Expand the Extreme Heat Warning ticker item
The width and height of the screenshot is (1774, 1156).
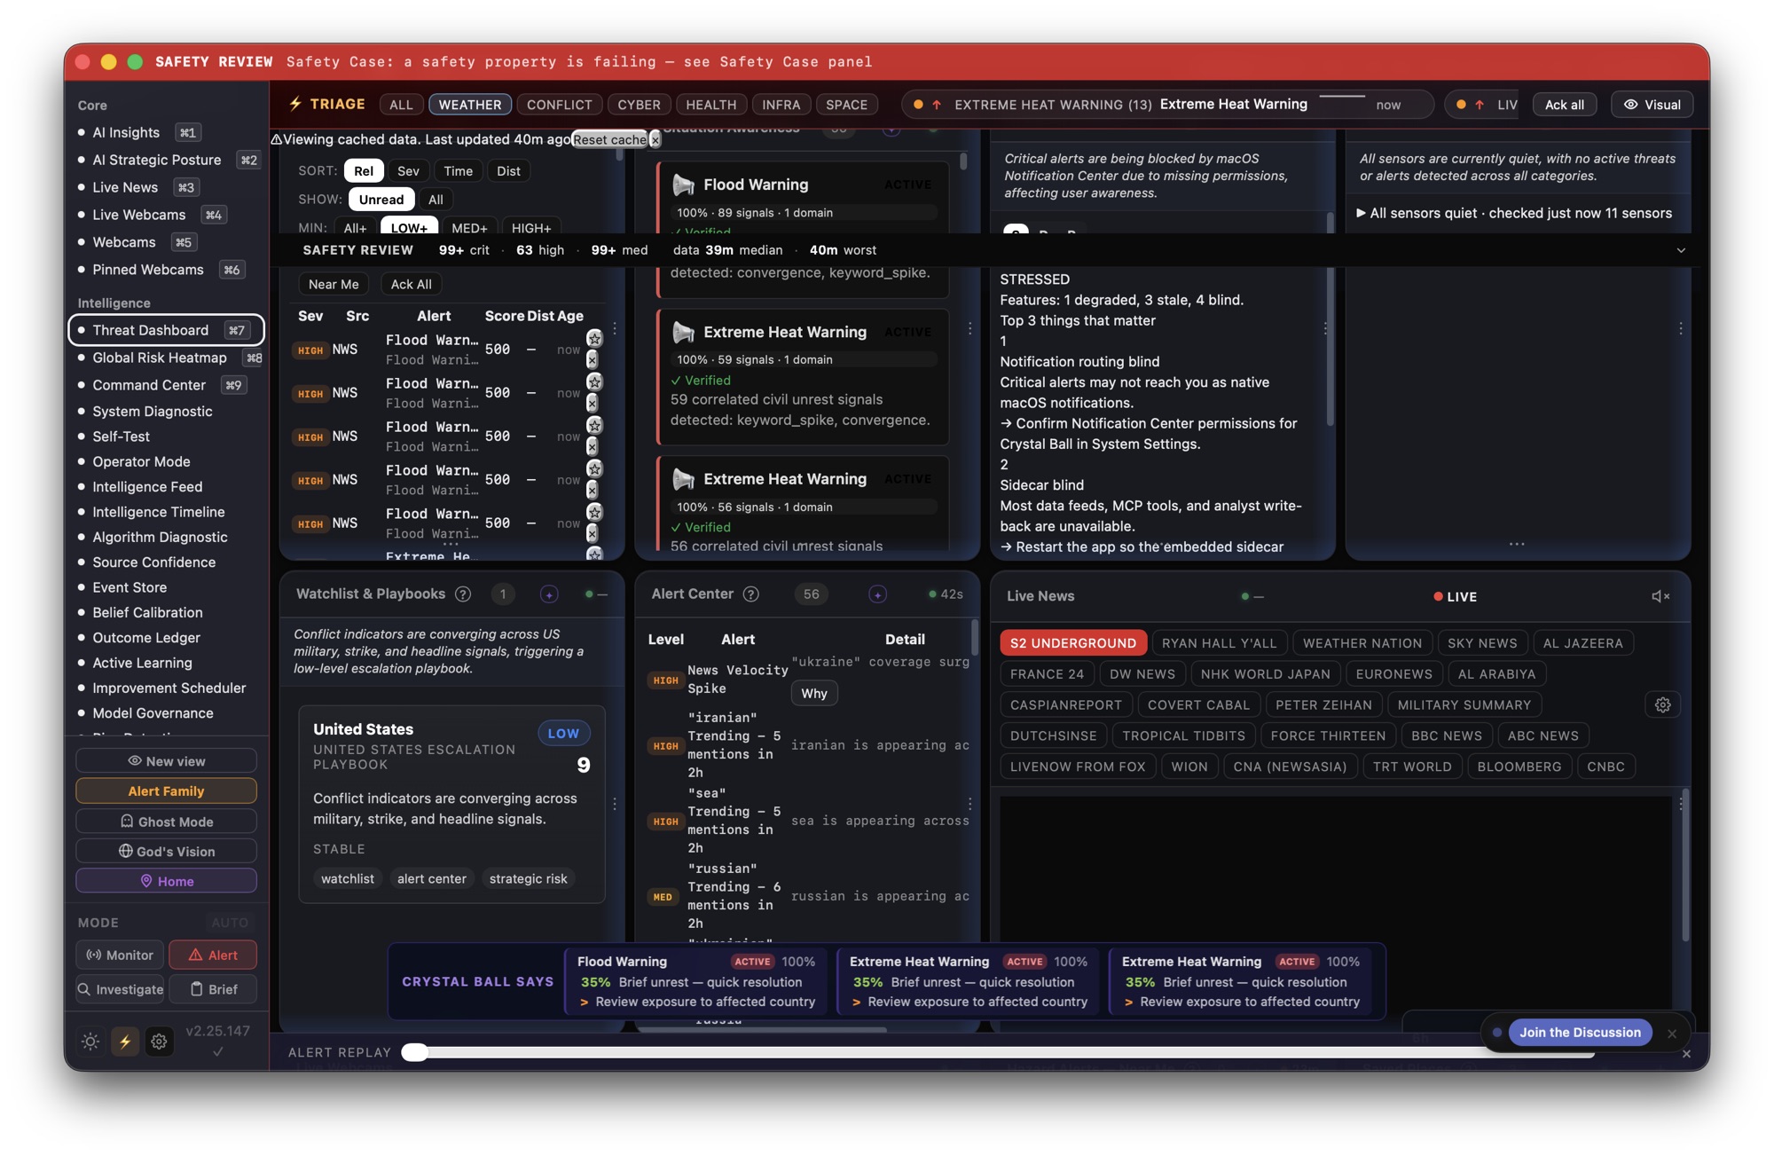[x=1167, y=105]
